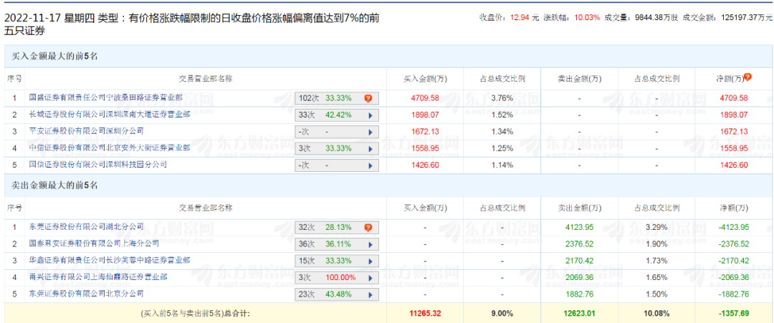This screenshot has height=323, width=774.
Task: Open 长城证券股份有限公司深圳深南大道证券营业部 link
Action: [x=110, y=115]
